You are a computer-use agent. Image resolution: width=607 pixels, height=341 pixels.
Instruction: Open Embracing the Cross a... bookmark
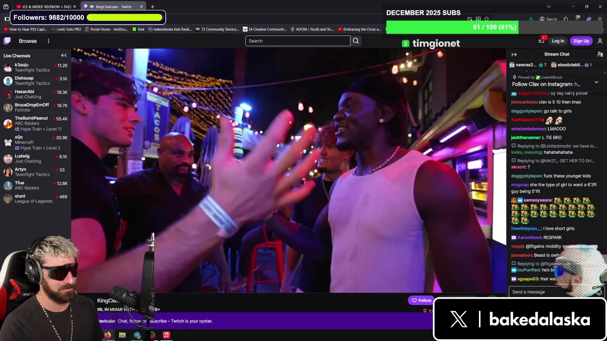coord(359,29)
